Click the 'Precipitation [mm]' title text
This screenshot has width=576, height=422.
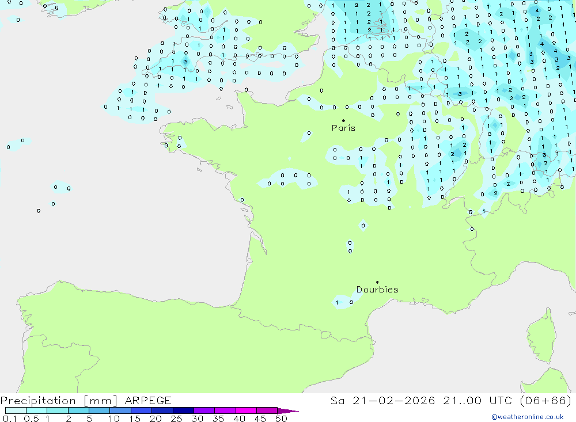(x=59, y=400)
